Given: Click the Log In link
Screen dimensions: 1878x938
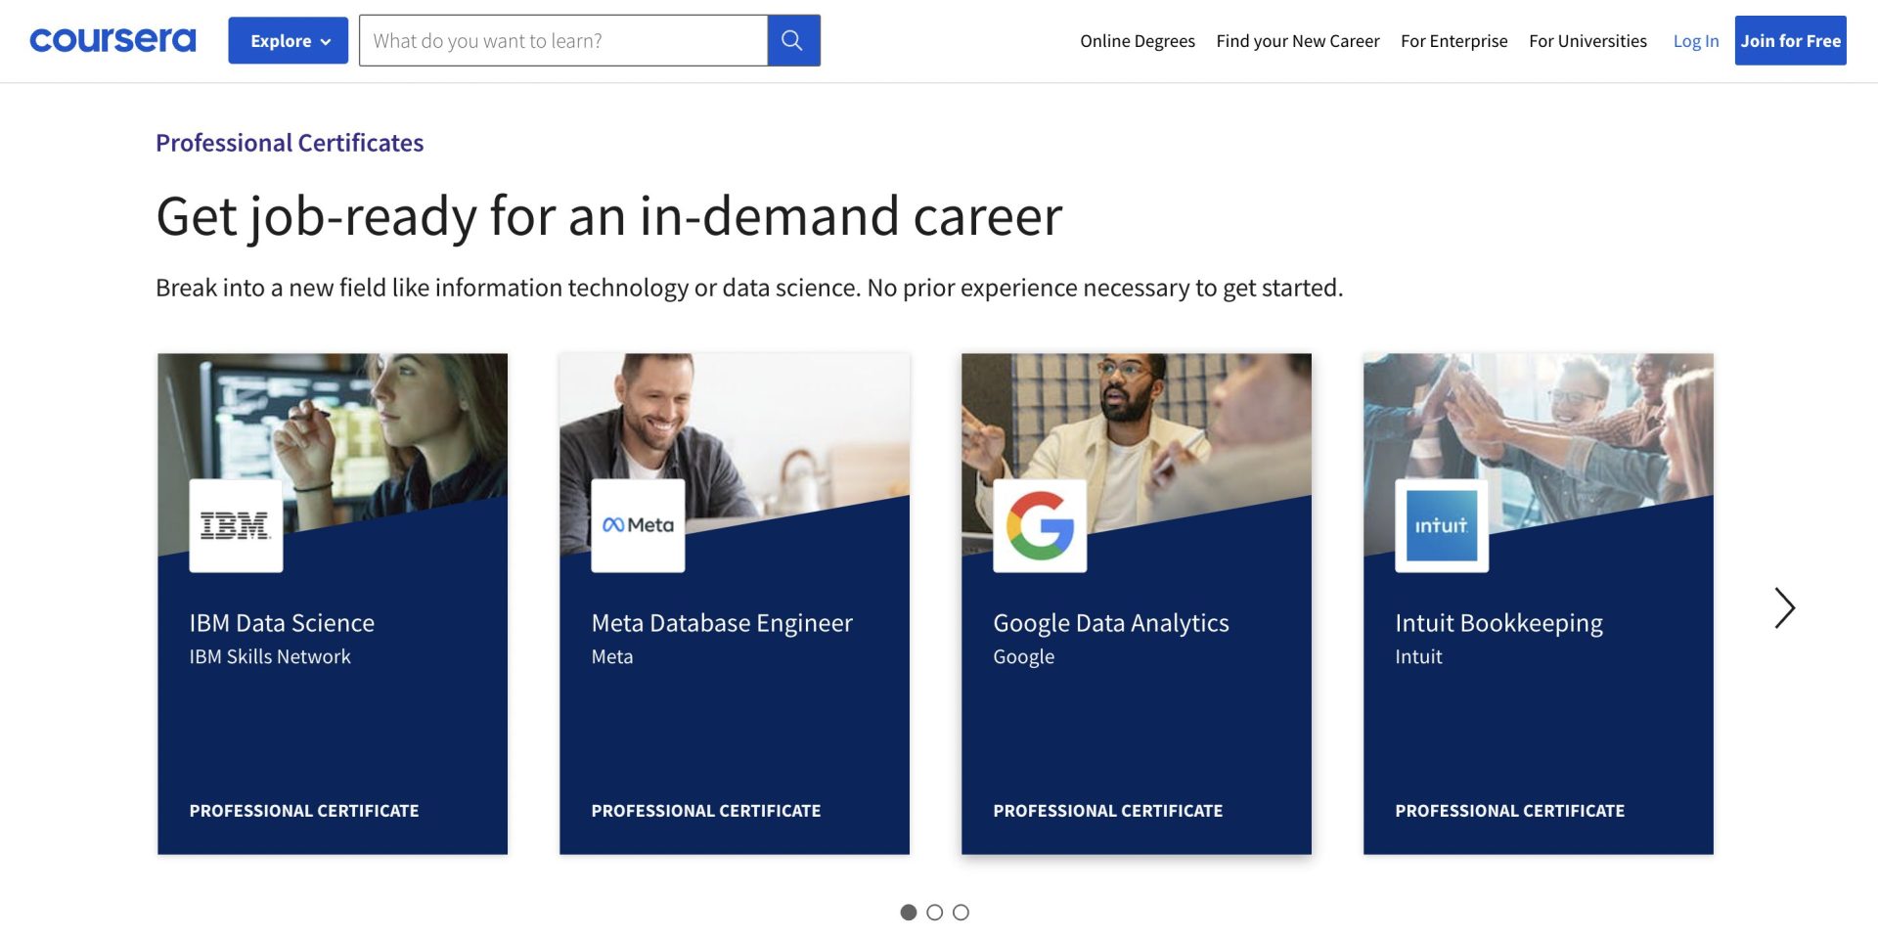Looking at the screenshot, I should [1695, 41].
